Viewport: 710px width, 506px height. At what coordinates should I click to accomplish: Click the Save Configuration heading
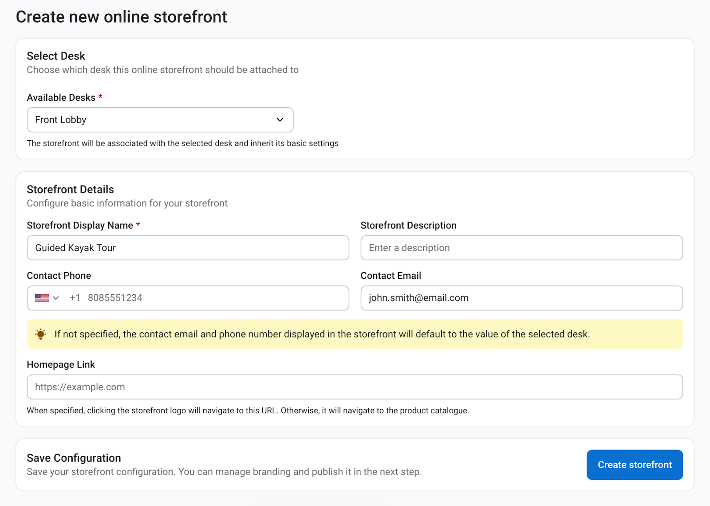click(74, 458)
